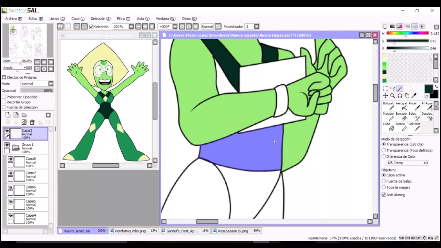Toggle the swatches panel icon

tap(414, 27)
